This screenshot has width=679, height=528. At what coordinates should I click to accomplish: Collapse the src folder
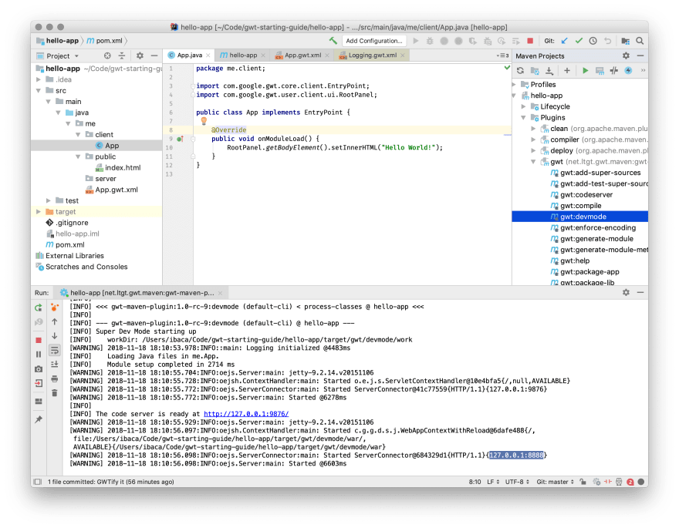coord(39,90)
